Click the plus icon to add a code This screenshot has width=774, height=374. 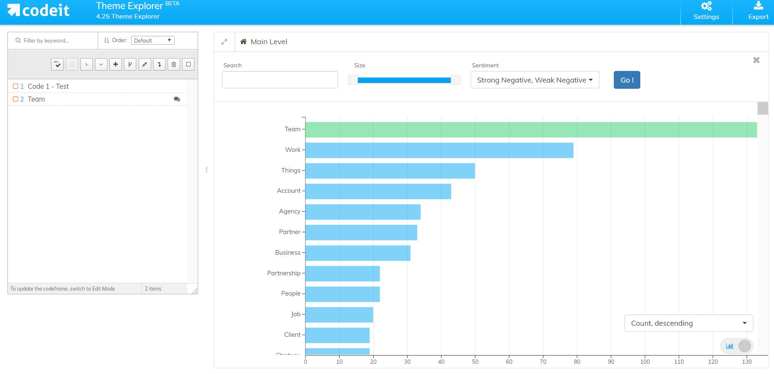coord(116,64)
